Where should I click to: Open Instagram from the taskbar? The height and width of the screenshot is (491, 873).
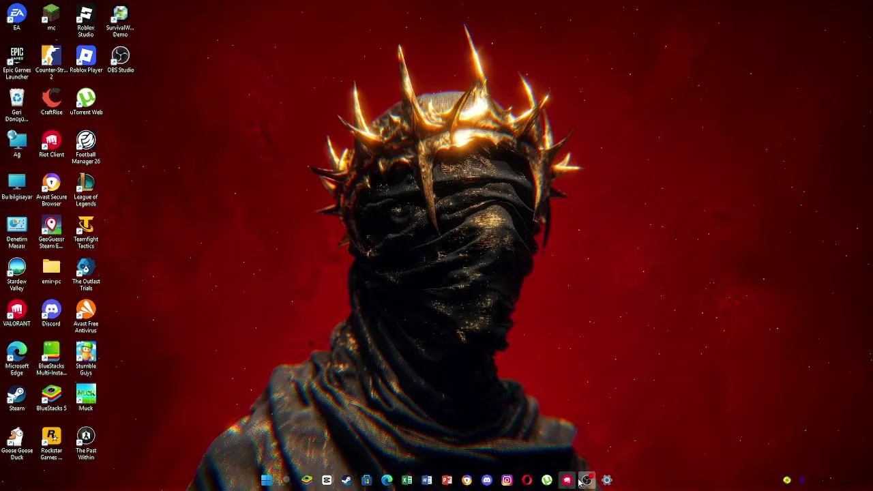coord(507,481)
